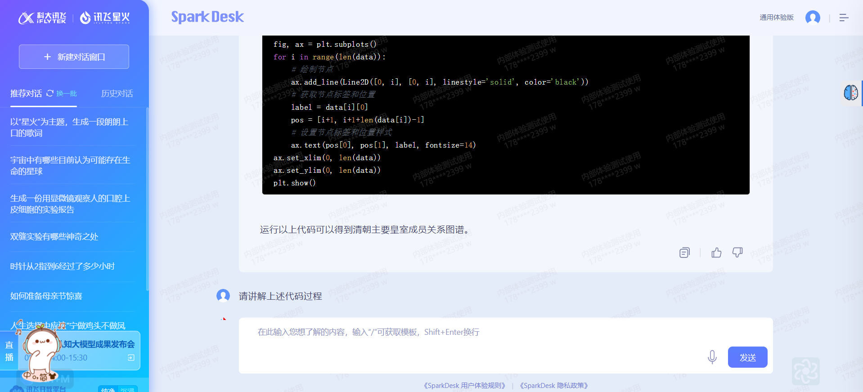Send the message with 发送 button
The width and height of the screenshot is (863, 392).
747,357
